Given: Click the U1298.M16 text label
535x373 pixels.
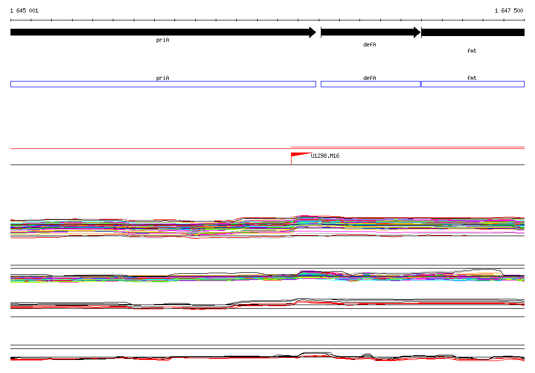Looking at the screenshot, I should pos(325,156).
